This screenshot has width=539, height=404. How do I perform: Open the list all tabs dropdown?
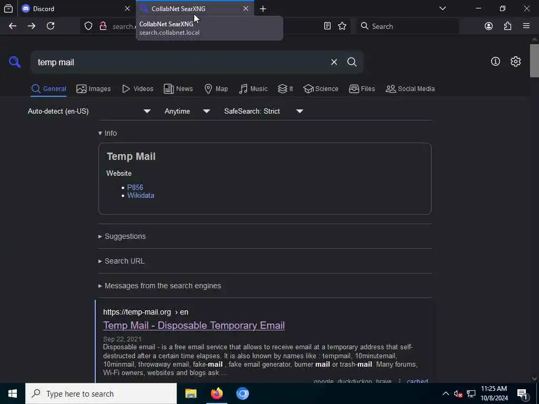(442, 8)
